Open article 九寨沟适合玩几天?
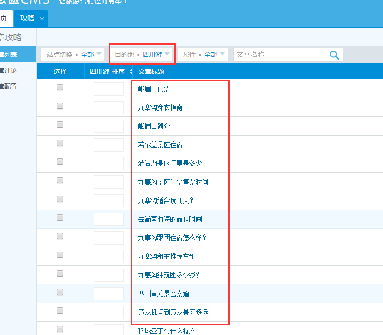This screenshot has height=335, width=383. [x=165, y=200]
